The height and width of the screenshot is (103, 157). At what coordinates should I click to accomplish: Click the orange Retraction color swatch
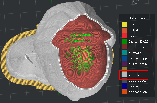[124, 92]
